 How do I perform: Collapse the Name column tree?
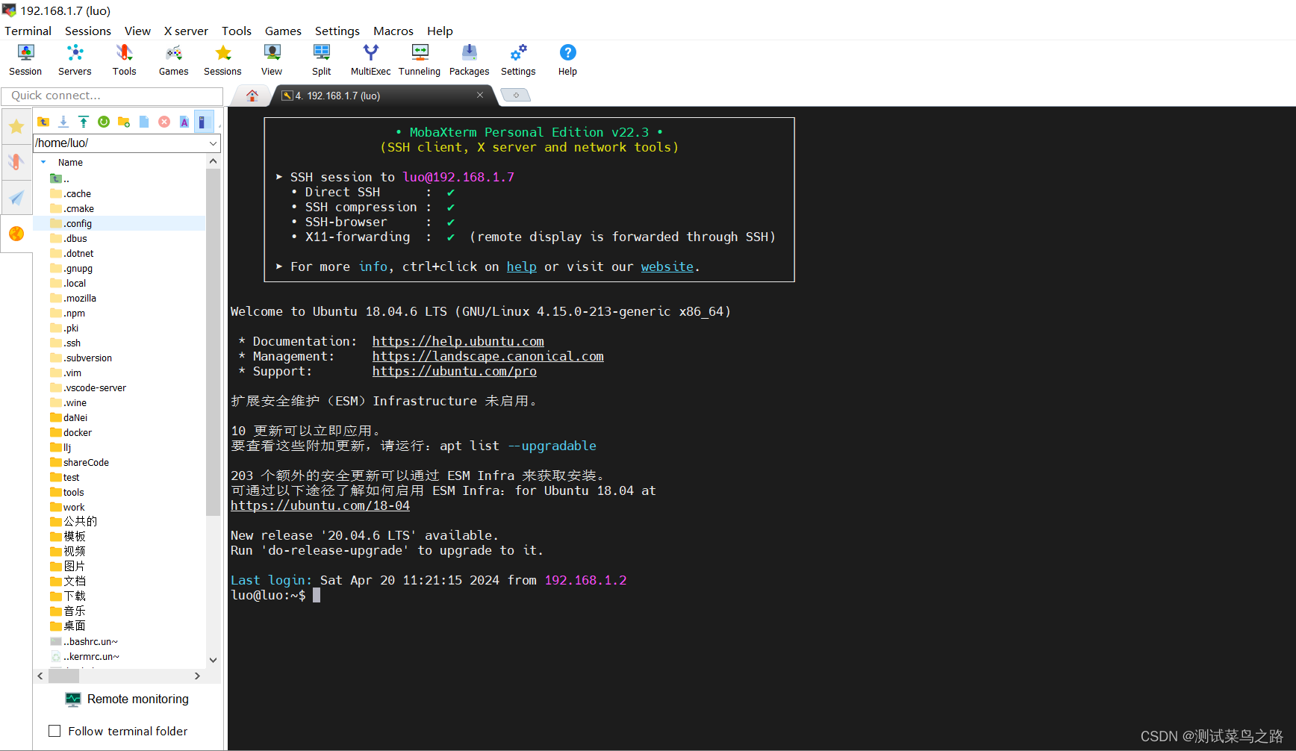click(43, 162)
